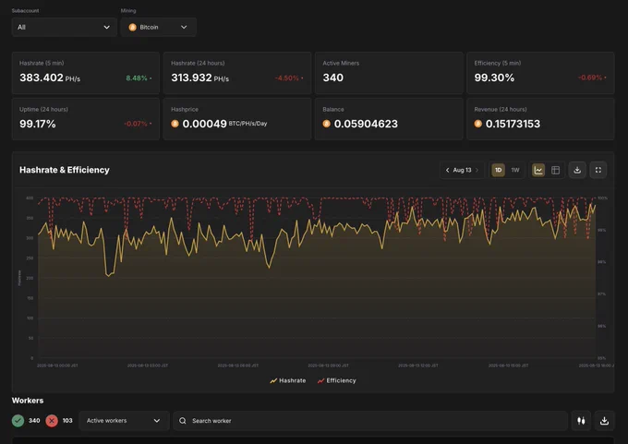The width and height of the screenshot is (628, 444).
Task: Click the Aug 13 date label
Action: [x=462, y=170]
